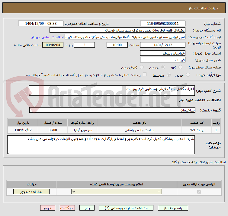
Task: Click the need date cell 1404/12/12
Action: coord(23,130)
